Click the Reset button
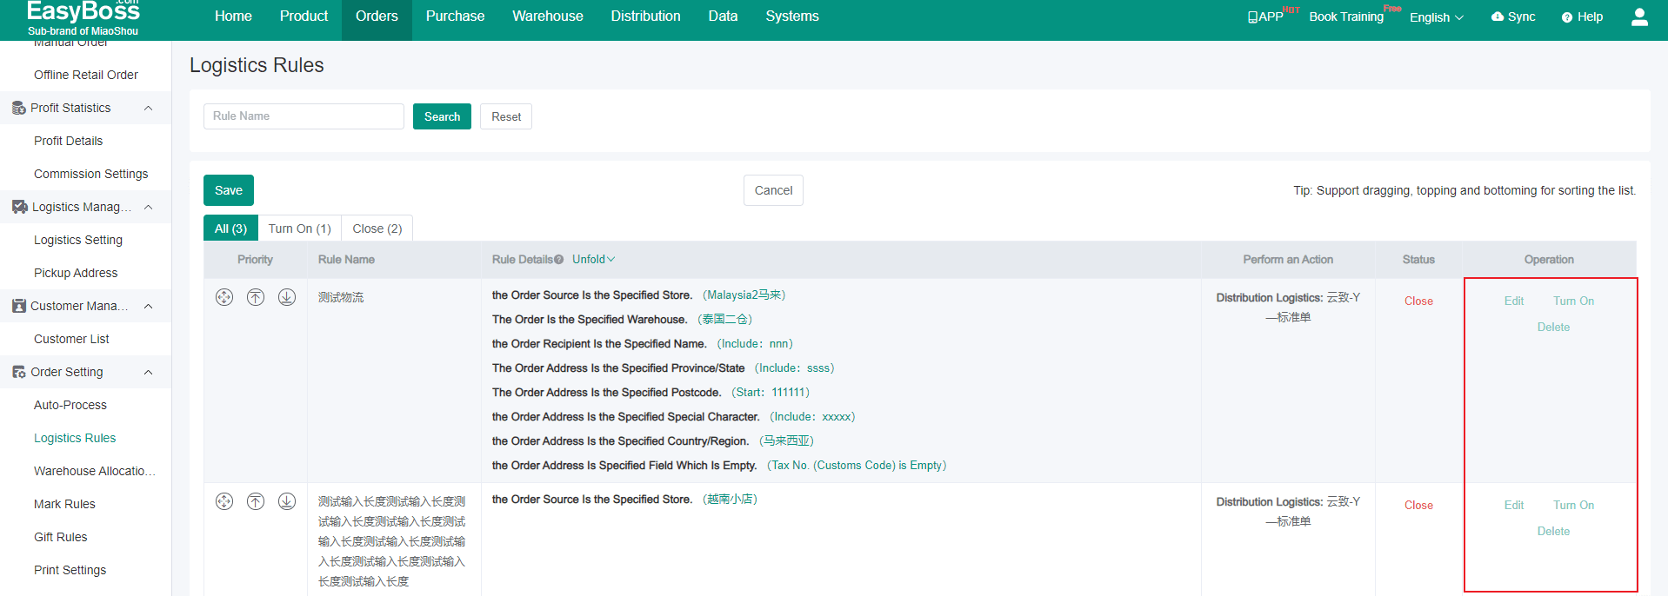Viewport: 1668px width, 596px height. click(x=506, y=116)
